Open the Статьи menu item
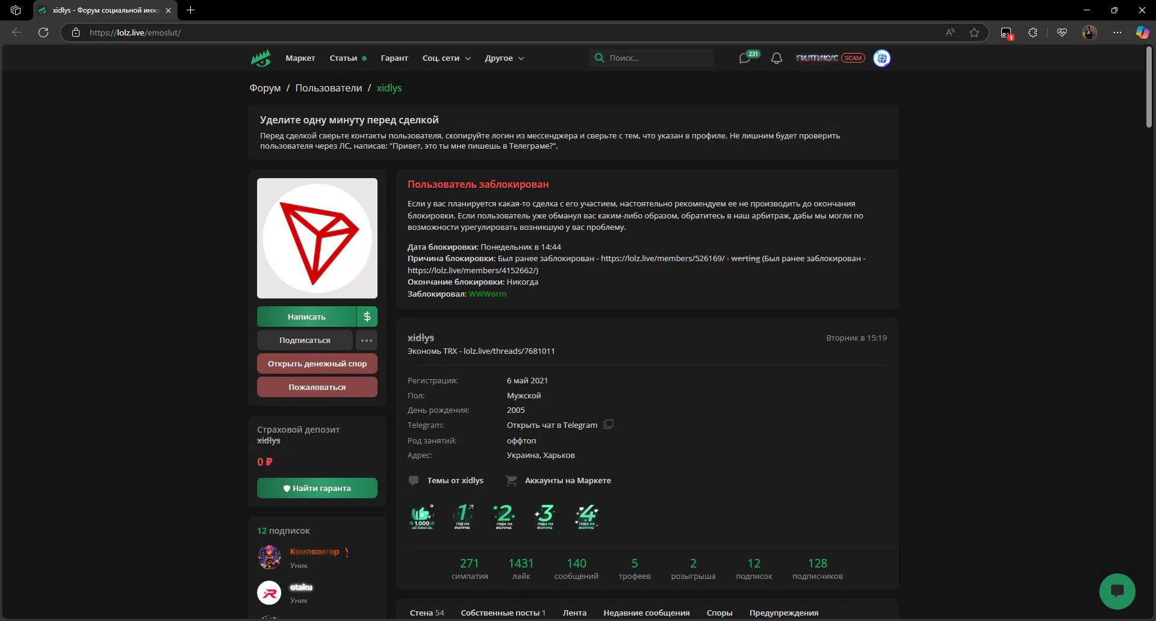 pos(343,58)
